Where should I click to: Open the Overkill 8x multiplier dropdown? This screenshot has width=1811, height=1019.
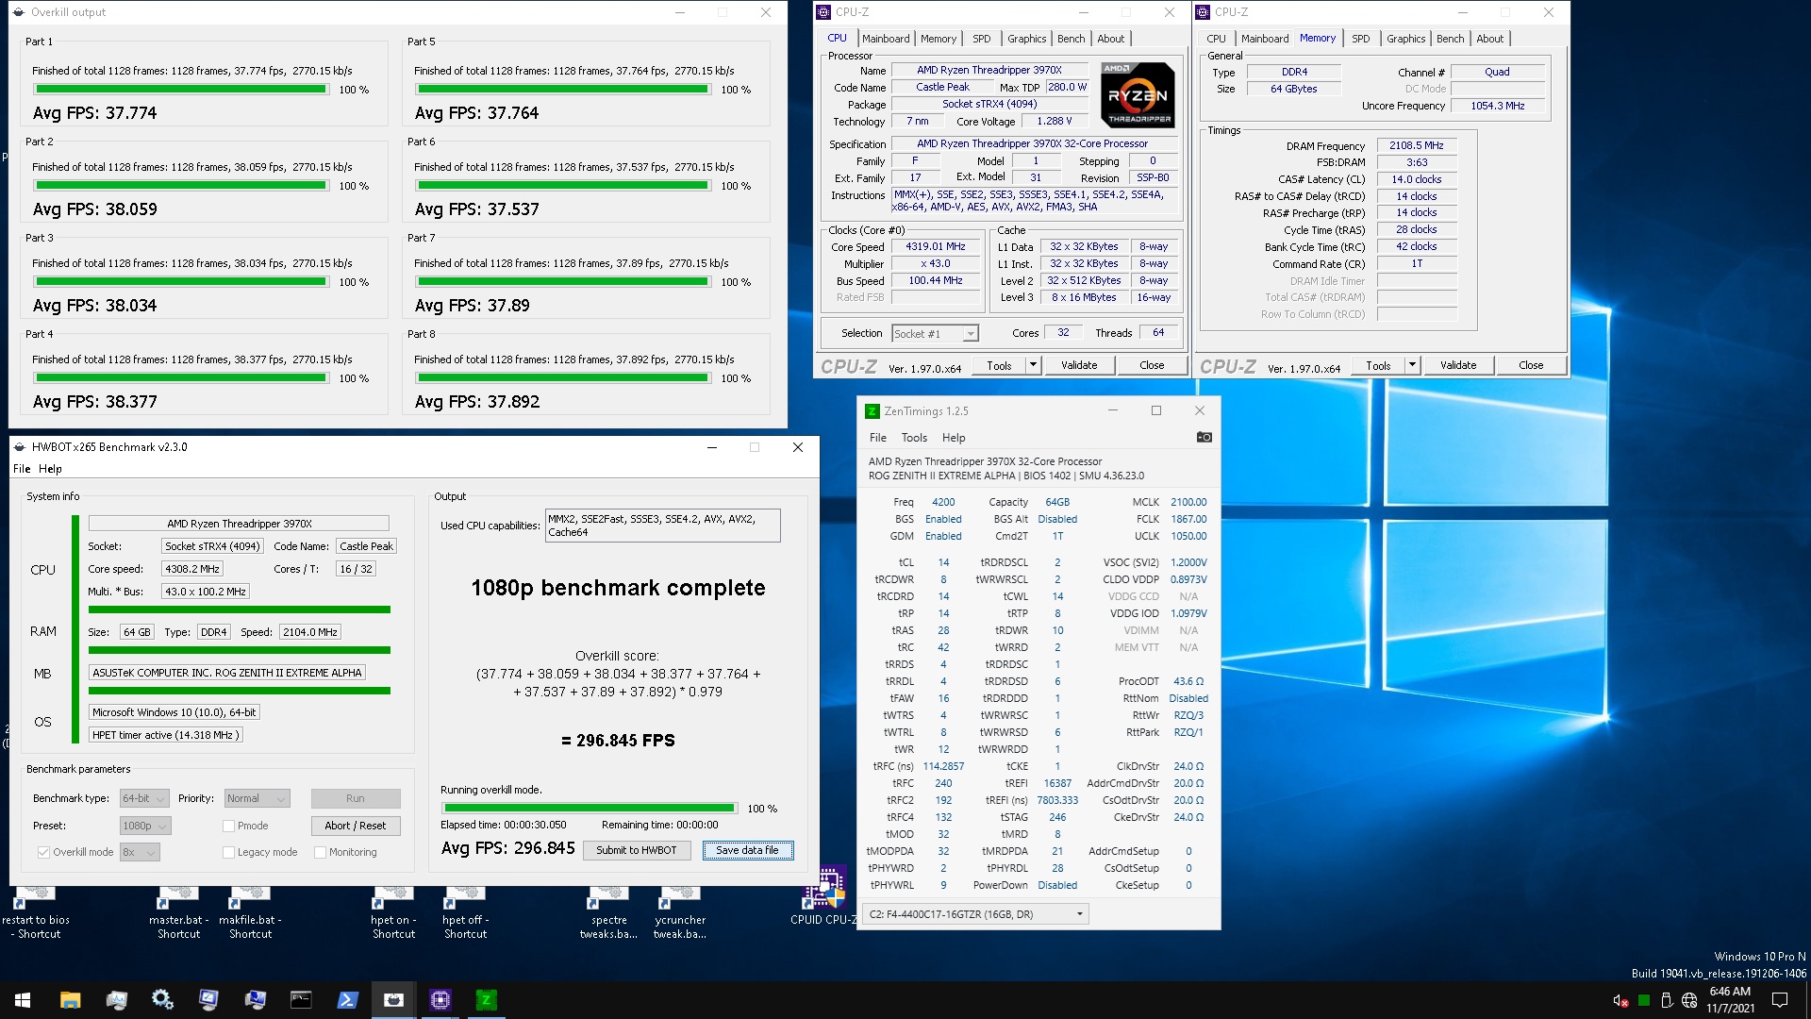[x=139, y=852]
